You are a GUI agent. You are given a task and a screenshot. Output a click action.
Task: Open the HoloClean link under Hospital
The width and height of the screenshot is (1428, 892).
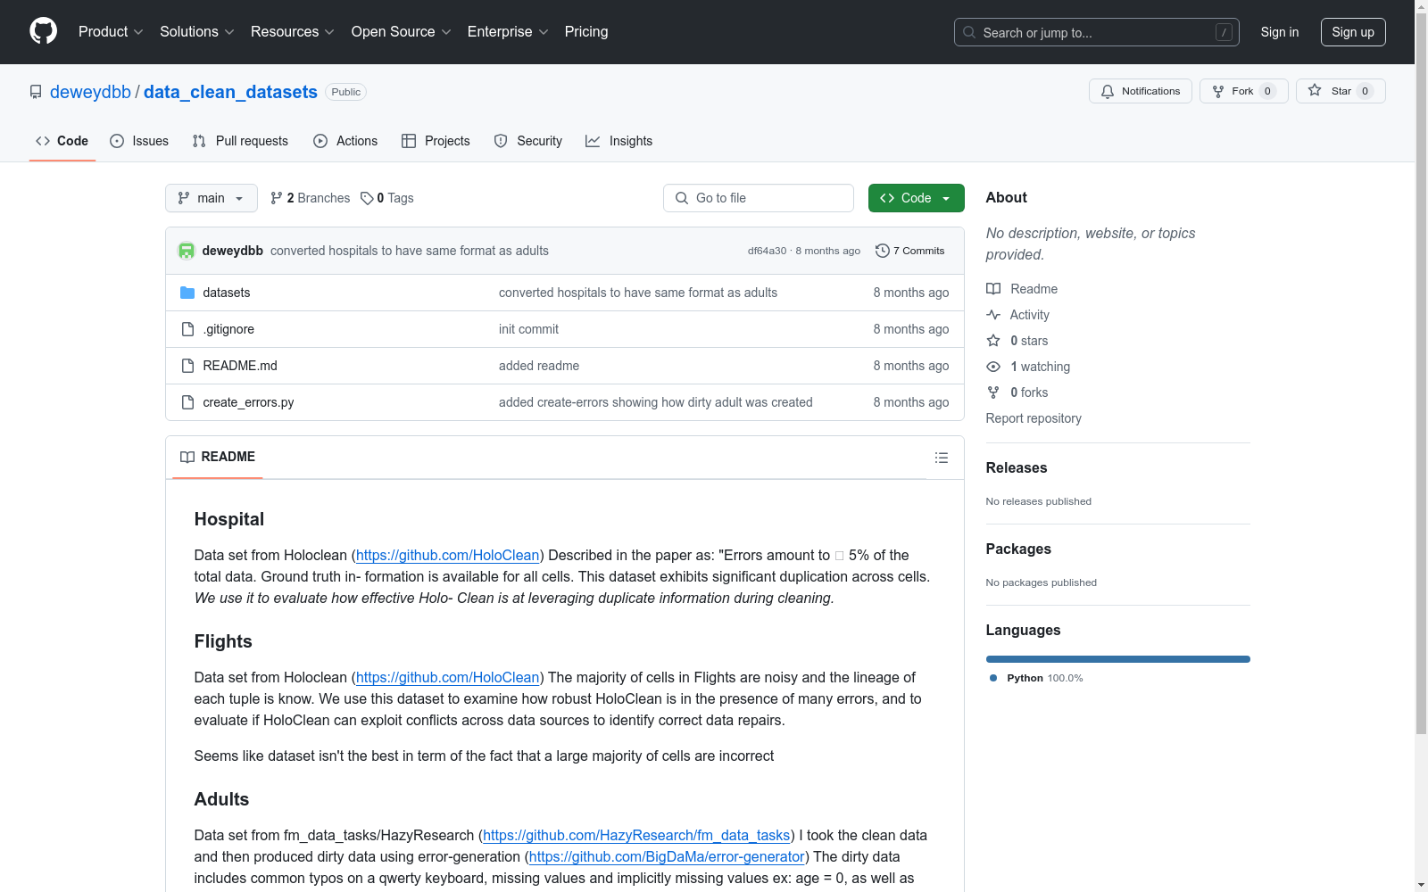(x=448, y=555)
